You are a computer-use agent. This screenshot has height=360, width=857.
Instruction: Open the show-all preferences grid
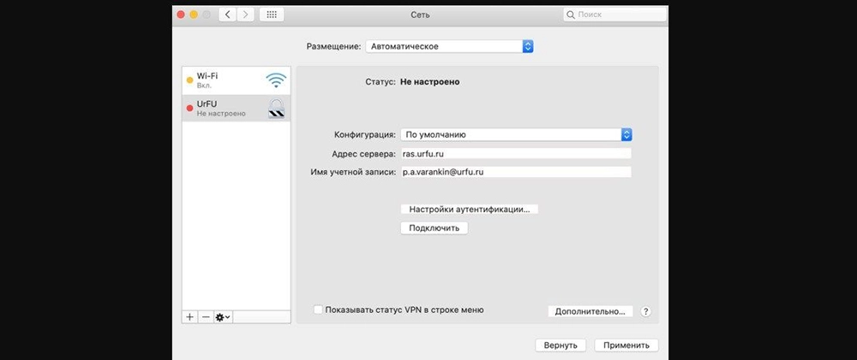272,15
